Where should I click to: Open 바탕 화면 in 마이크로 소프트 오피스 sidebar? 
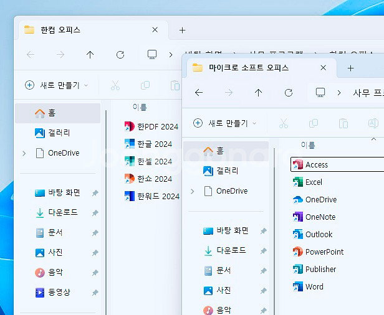point(226,230)
